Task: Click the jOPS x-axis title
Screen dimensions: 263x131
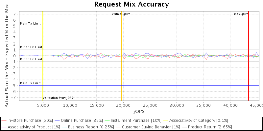Action: click(138, 111)
